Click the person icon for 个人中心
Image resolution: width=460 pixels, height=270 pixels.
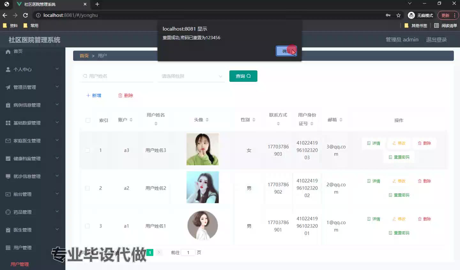[x=8, y=69]
